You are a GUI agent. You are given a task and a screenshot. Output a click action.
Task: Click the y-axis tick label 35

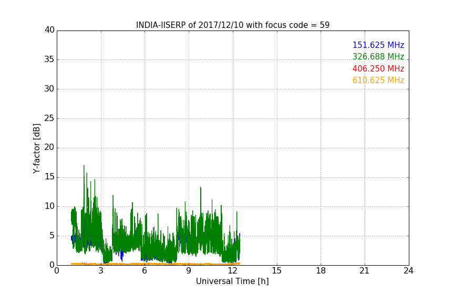49,59
